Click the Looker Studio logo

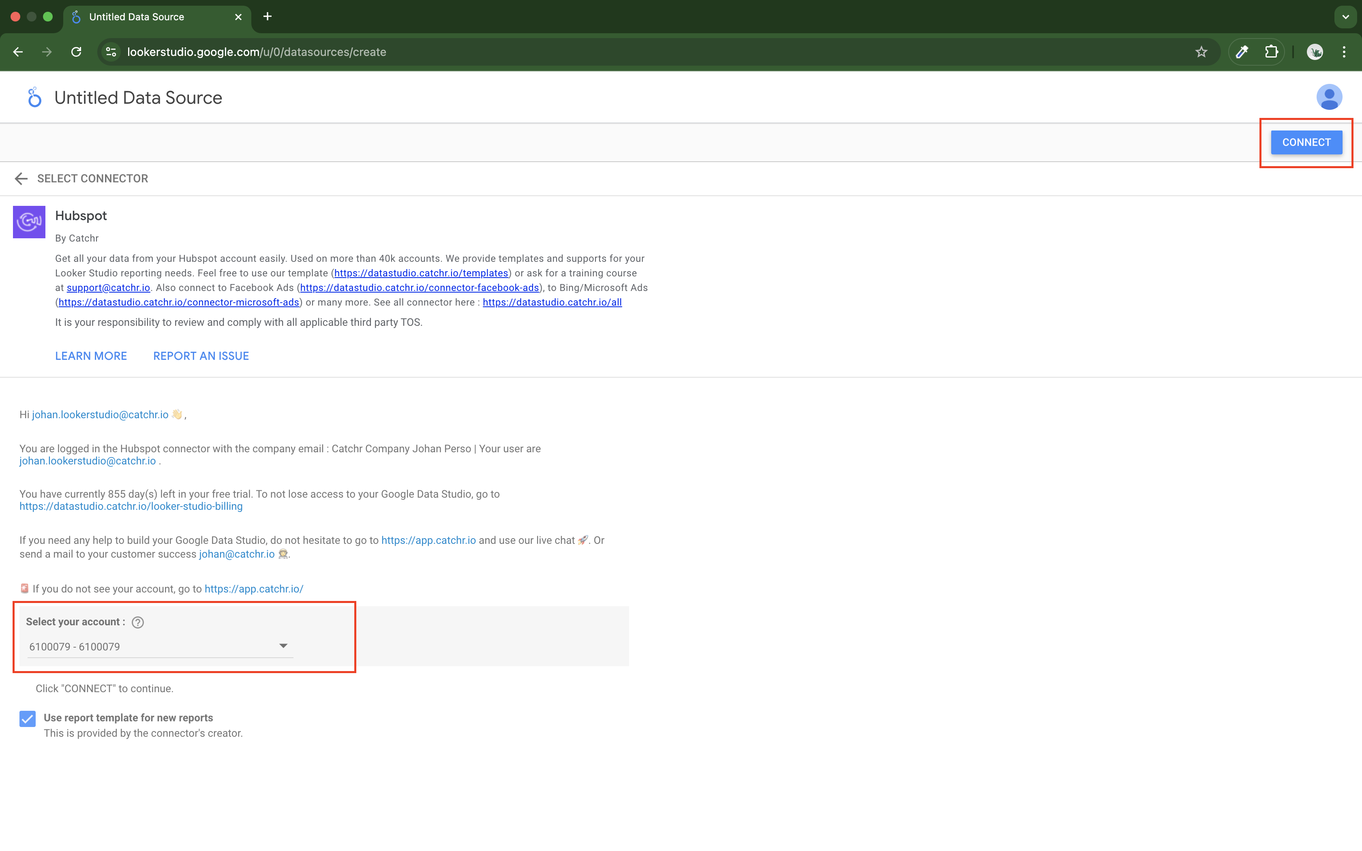click(x=34, y=97)
